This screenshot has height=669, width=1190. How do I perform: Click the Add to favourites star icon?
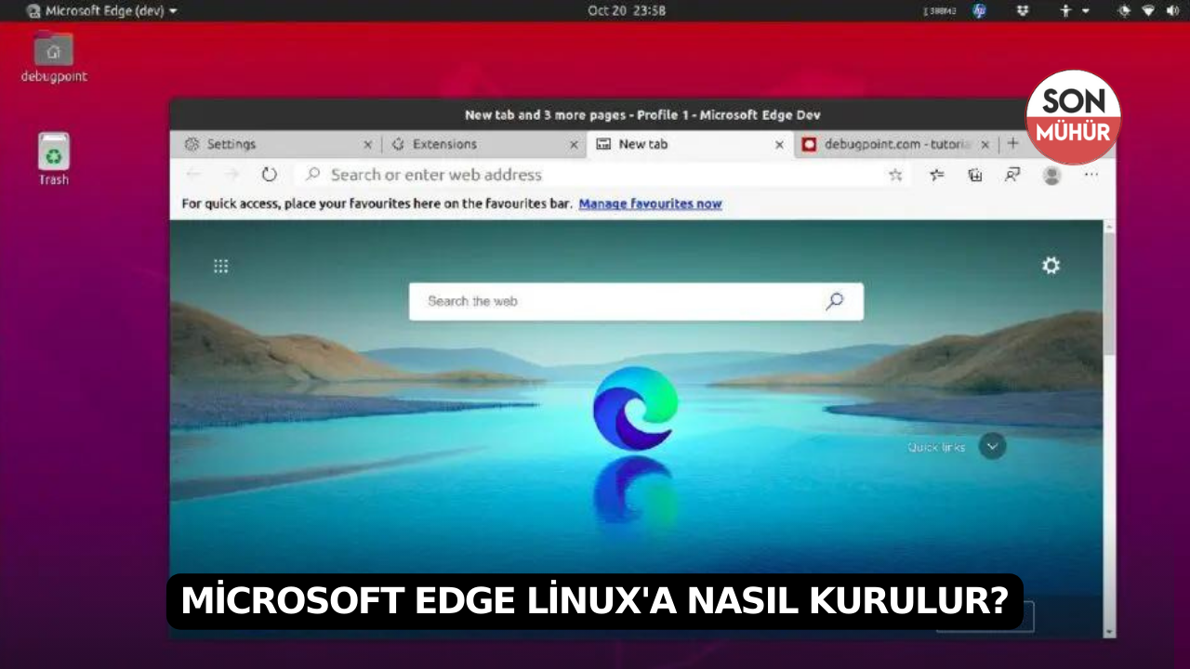coord(894,175)
